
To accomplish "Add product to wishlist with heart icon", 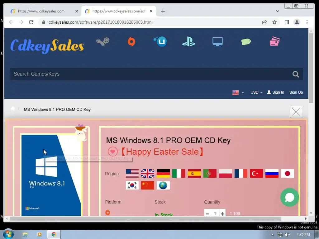I will [x=112, y=152].
